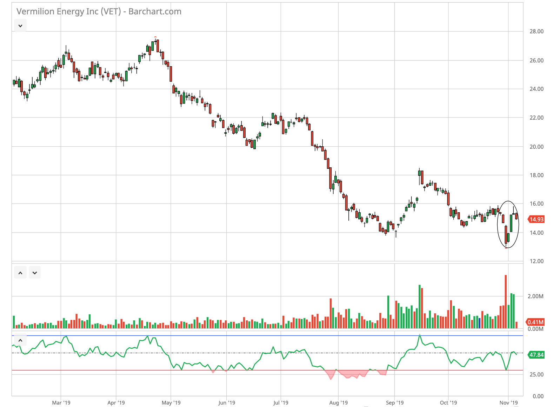Click the Aug '19 date label

[339, 403]
